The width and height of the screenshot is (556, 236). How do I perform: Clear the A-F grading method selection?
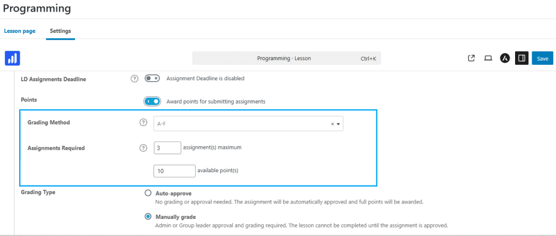coord(333,124)
